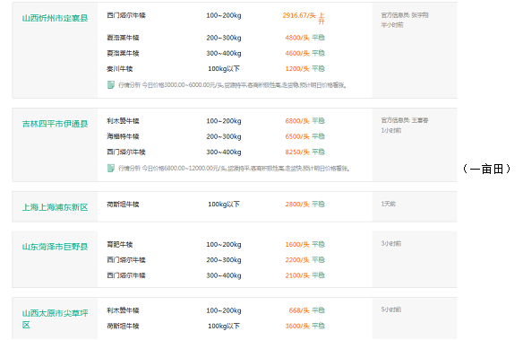Image resolution: width=523 pixels, height=340 pixels.
Task: Select the 2800/头 price
Action: click(x=297, y=204)
